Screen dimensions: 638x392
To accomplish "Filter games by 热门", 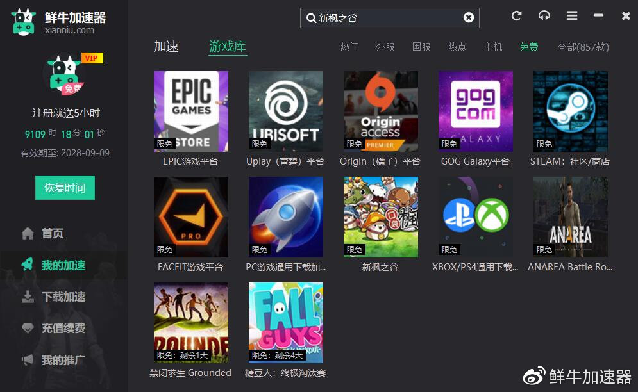I will pyautogui.click(x=349, y=47).
